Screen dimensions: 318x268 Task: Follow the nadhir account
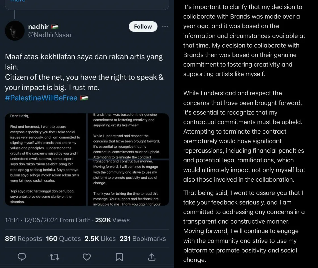[143, 27]
